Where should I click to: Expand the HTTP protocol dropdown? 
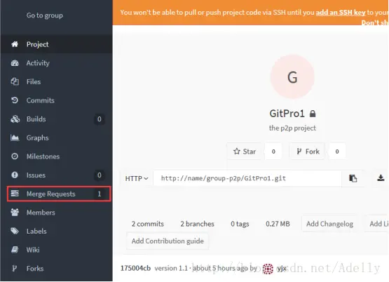(x=137, y=178)
